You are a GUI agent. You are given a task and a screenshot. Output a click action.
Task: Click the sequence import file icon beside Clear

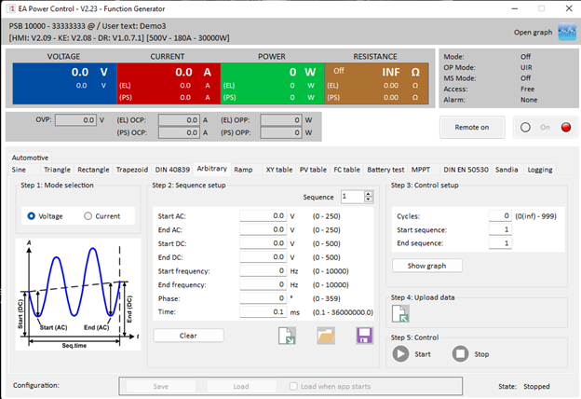tap(288, 337)
